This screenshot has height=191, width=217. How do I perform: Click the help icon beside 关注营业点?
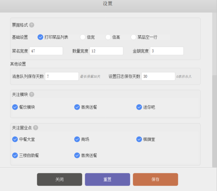36,128
